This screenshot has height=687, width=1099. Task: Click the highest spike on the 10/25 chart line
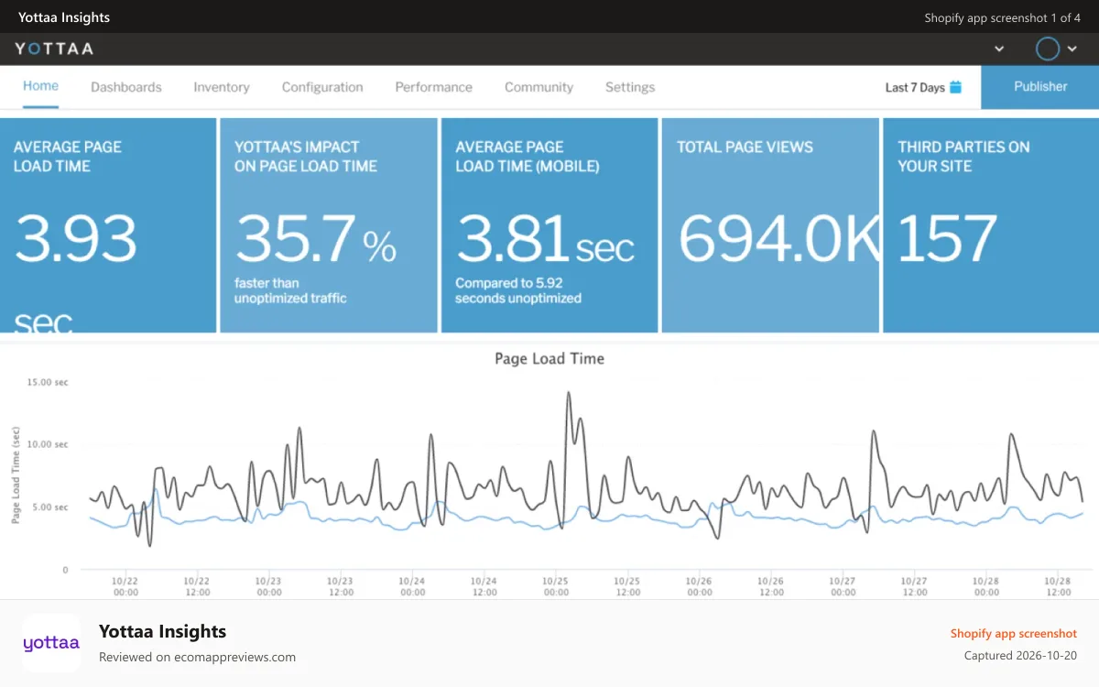pos(569,394)
